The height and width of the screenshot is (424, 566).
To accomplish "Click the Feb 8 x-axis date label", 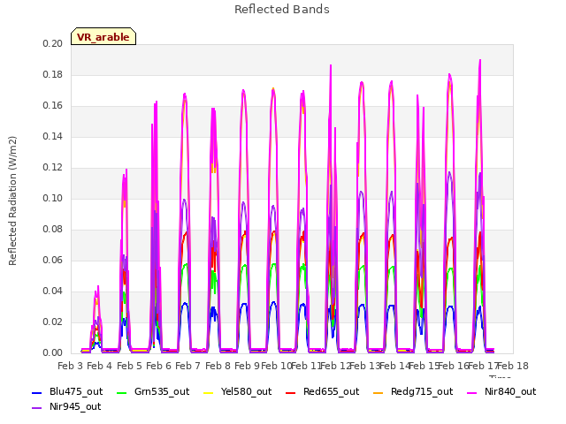I will click(x=218, y=366).
